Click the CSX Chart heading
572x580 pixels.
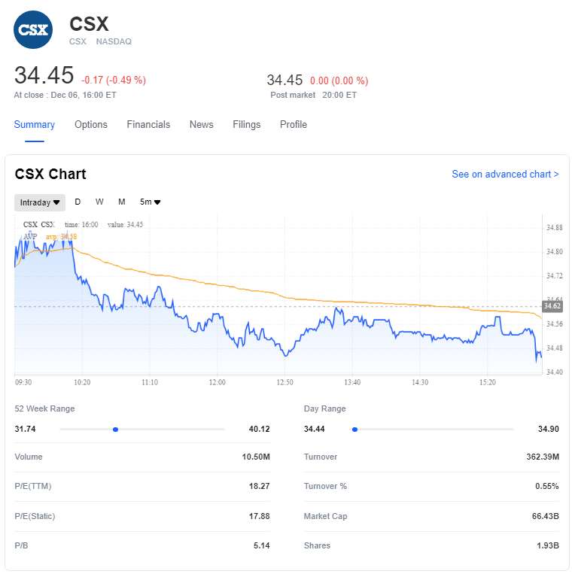[50, 175]
